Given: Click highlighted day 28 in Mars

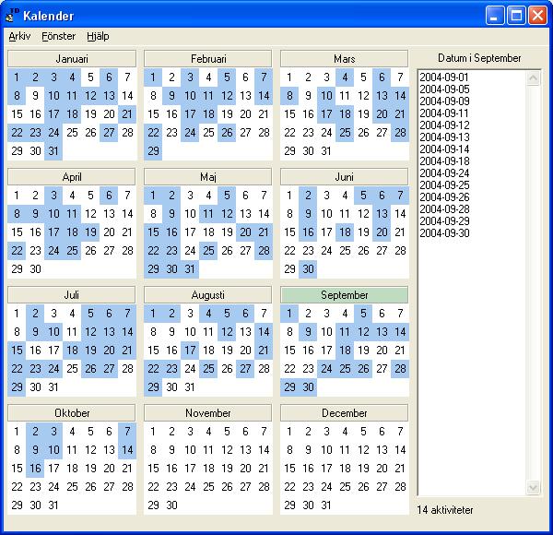Looking at the screenshot, I should (x=400, y=133).
